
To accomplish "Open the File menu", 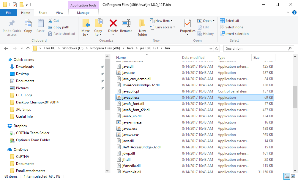I will click(x=9, y=13).
